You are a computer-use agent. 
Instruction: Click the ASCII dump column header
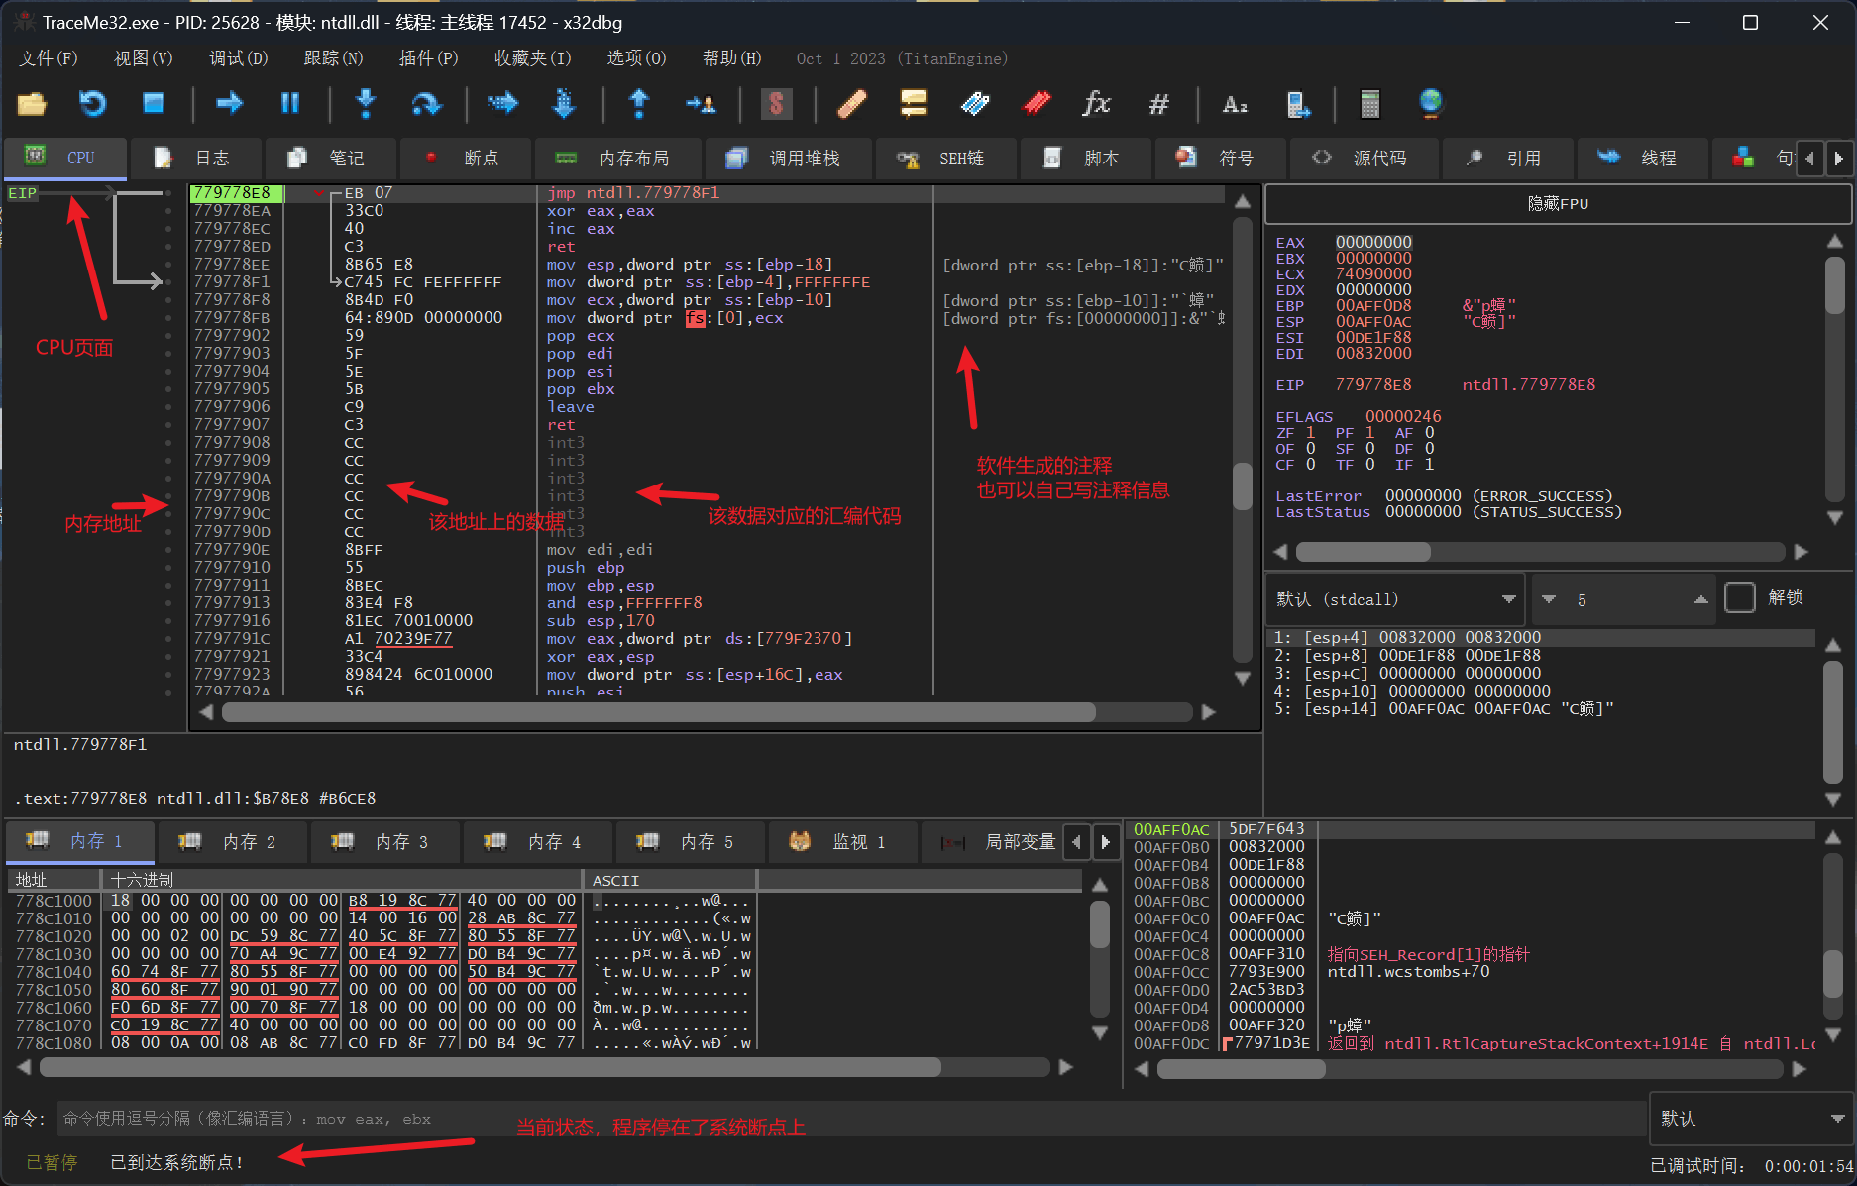pyautogui.click(x=670, y=880)
